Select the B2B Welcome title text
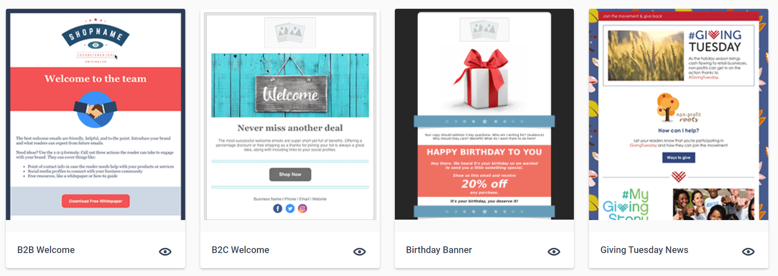 click(46, 250)
